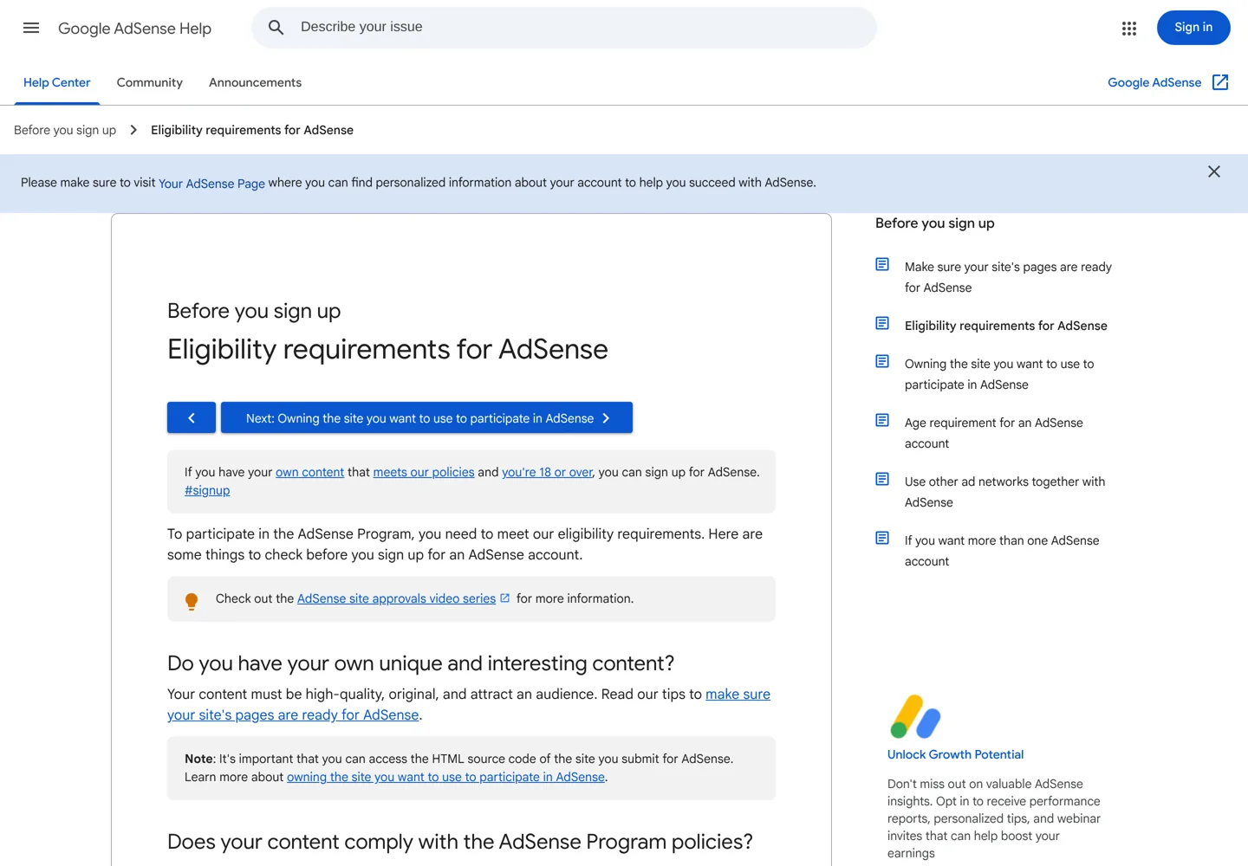Go to Next: Owning the site article

[x=426, y=417]
